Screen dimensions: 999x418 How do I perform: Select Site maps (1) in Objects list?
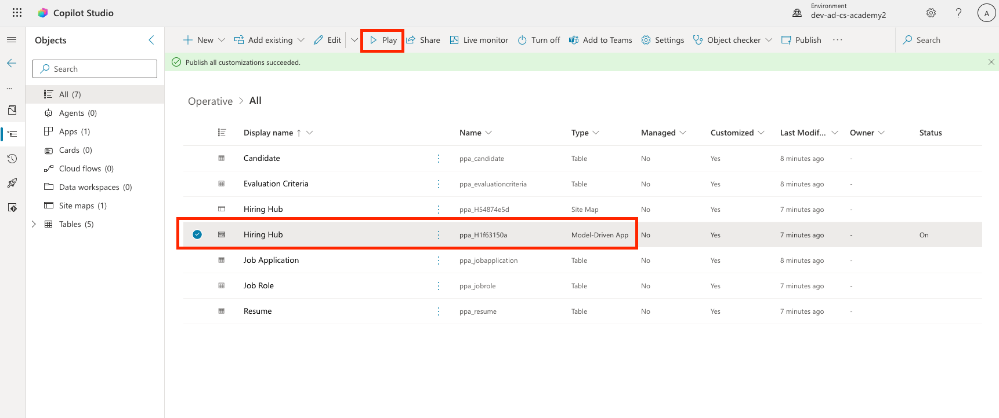pyautogui.click(x=82, y=206)
